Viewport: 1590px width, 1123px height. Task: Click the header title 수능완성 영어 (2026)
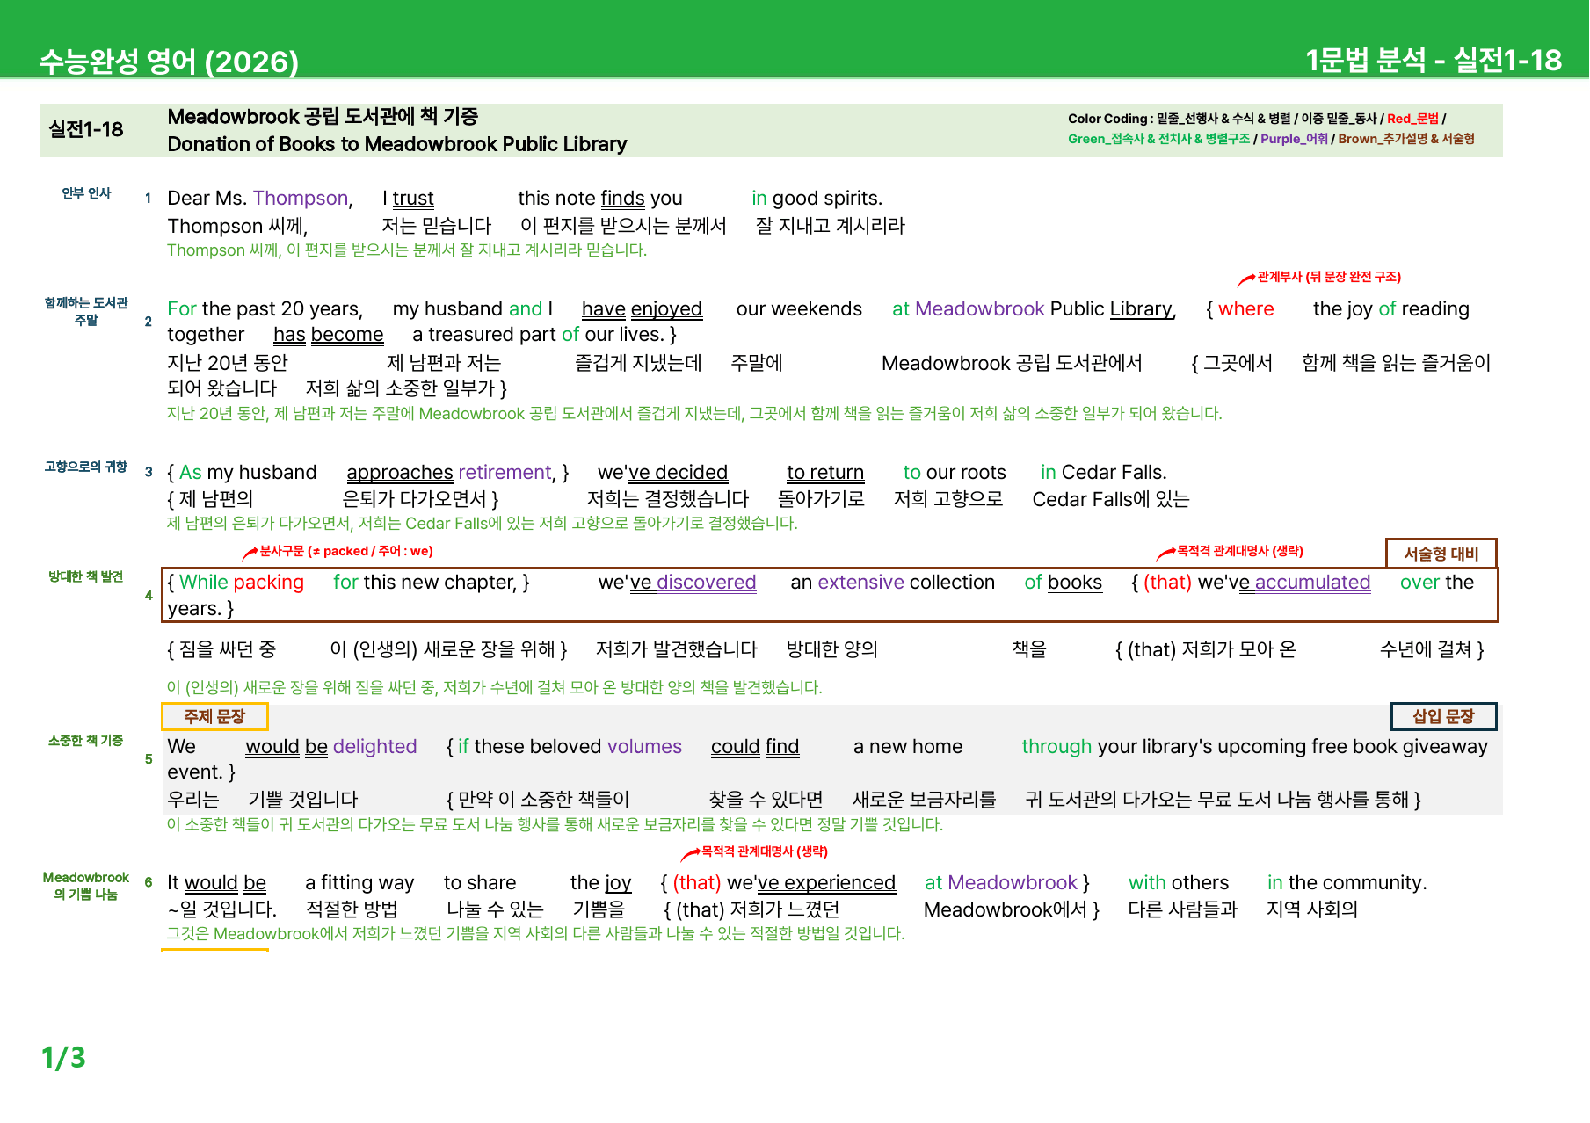[169, 62]
